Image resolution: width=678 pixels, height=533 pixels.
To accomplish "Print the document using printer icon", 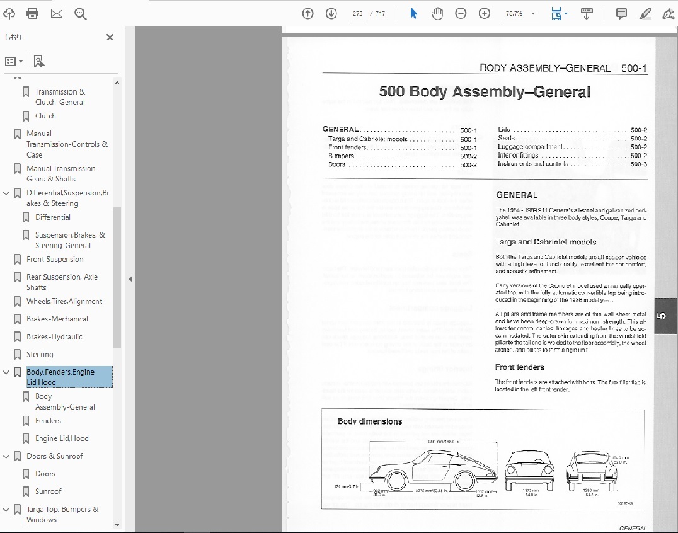I will click(x=32, y=14).
